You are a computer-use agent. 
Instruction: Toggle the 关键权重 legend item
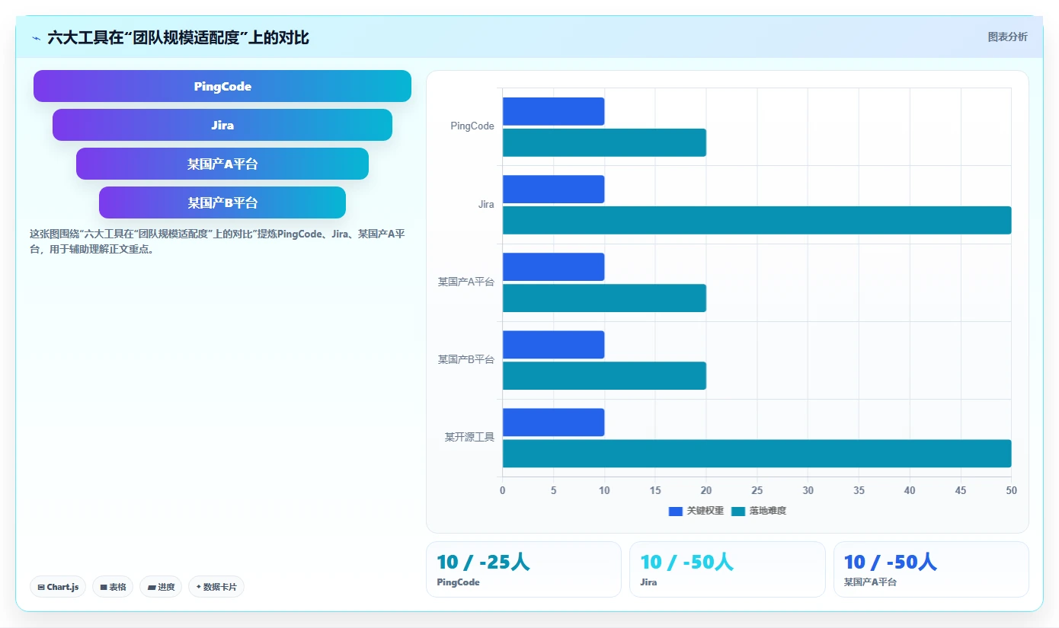(x=696, y=511)
